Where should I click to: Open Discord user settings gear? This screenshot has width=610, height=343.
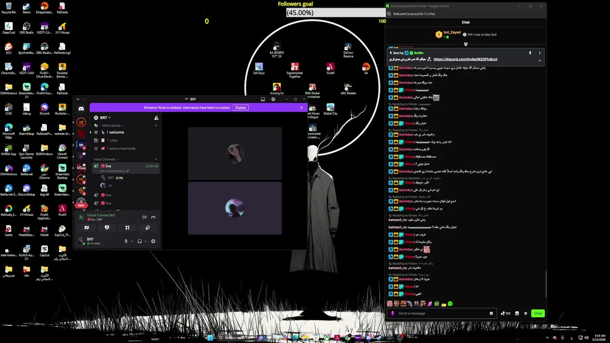[153, 241]
